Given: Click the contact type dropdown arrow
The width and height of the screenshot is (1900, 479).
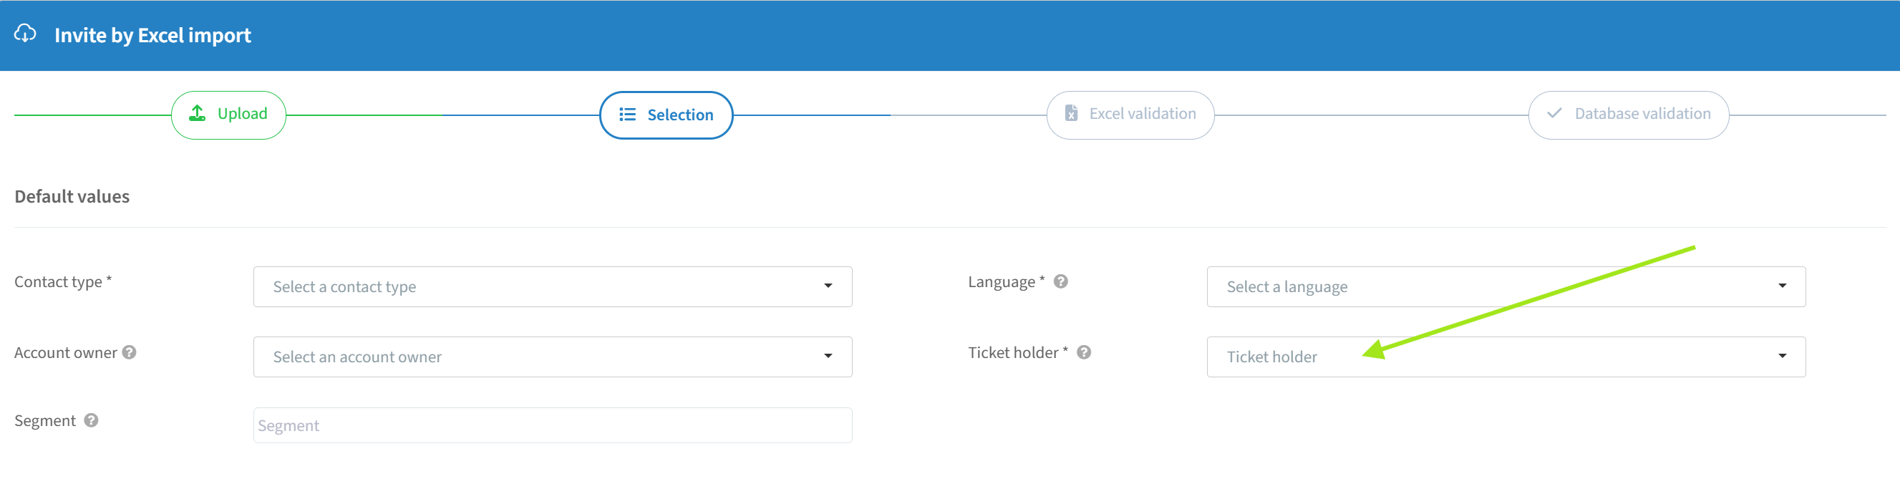Looking at the screenshot, I should point(828,286).
